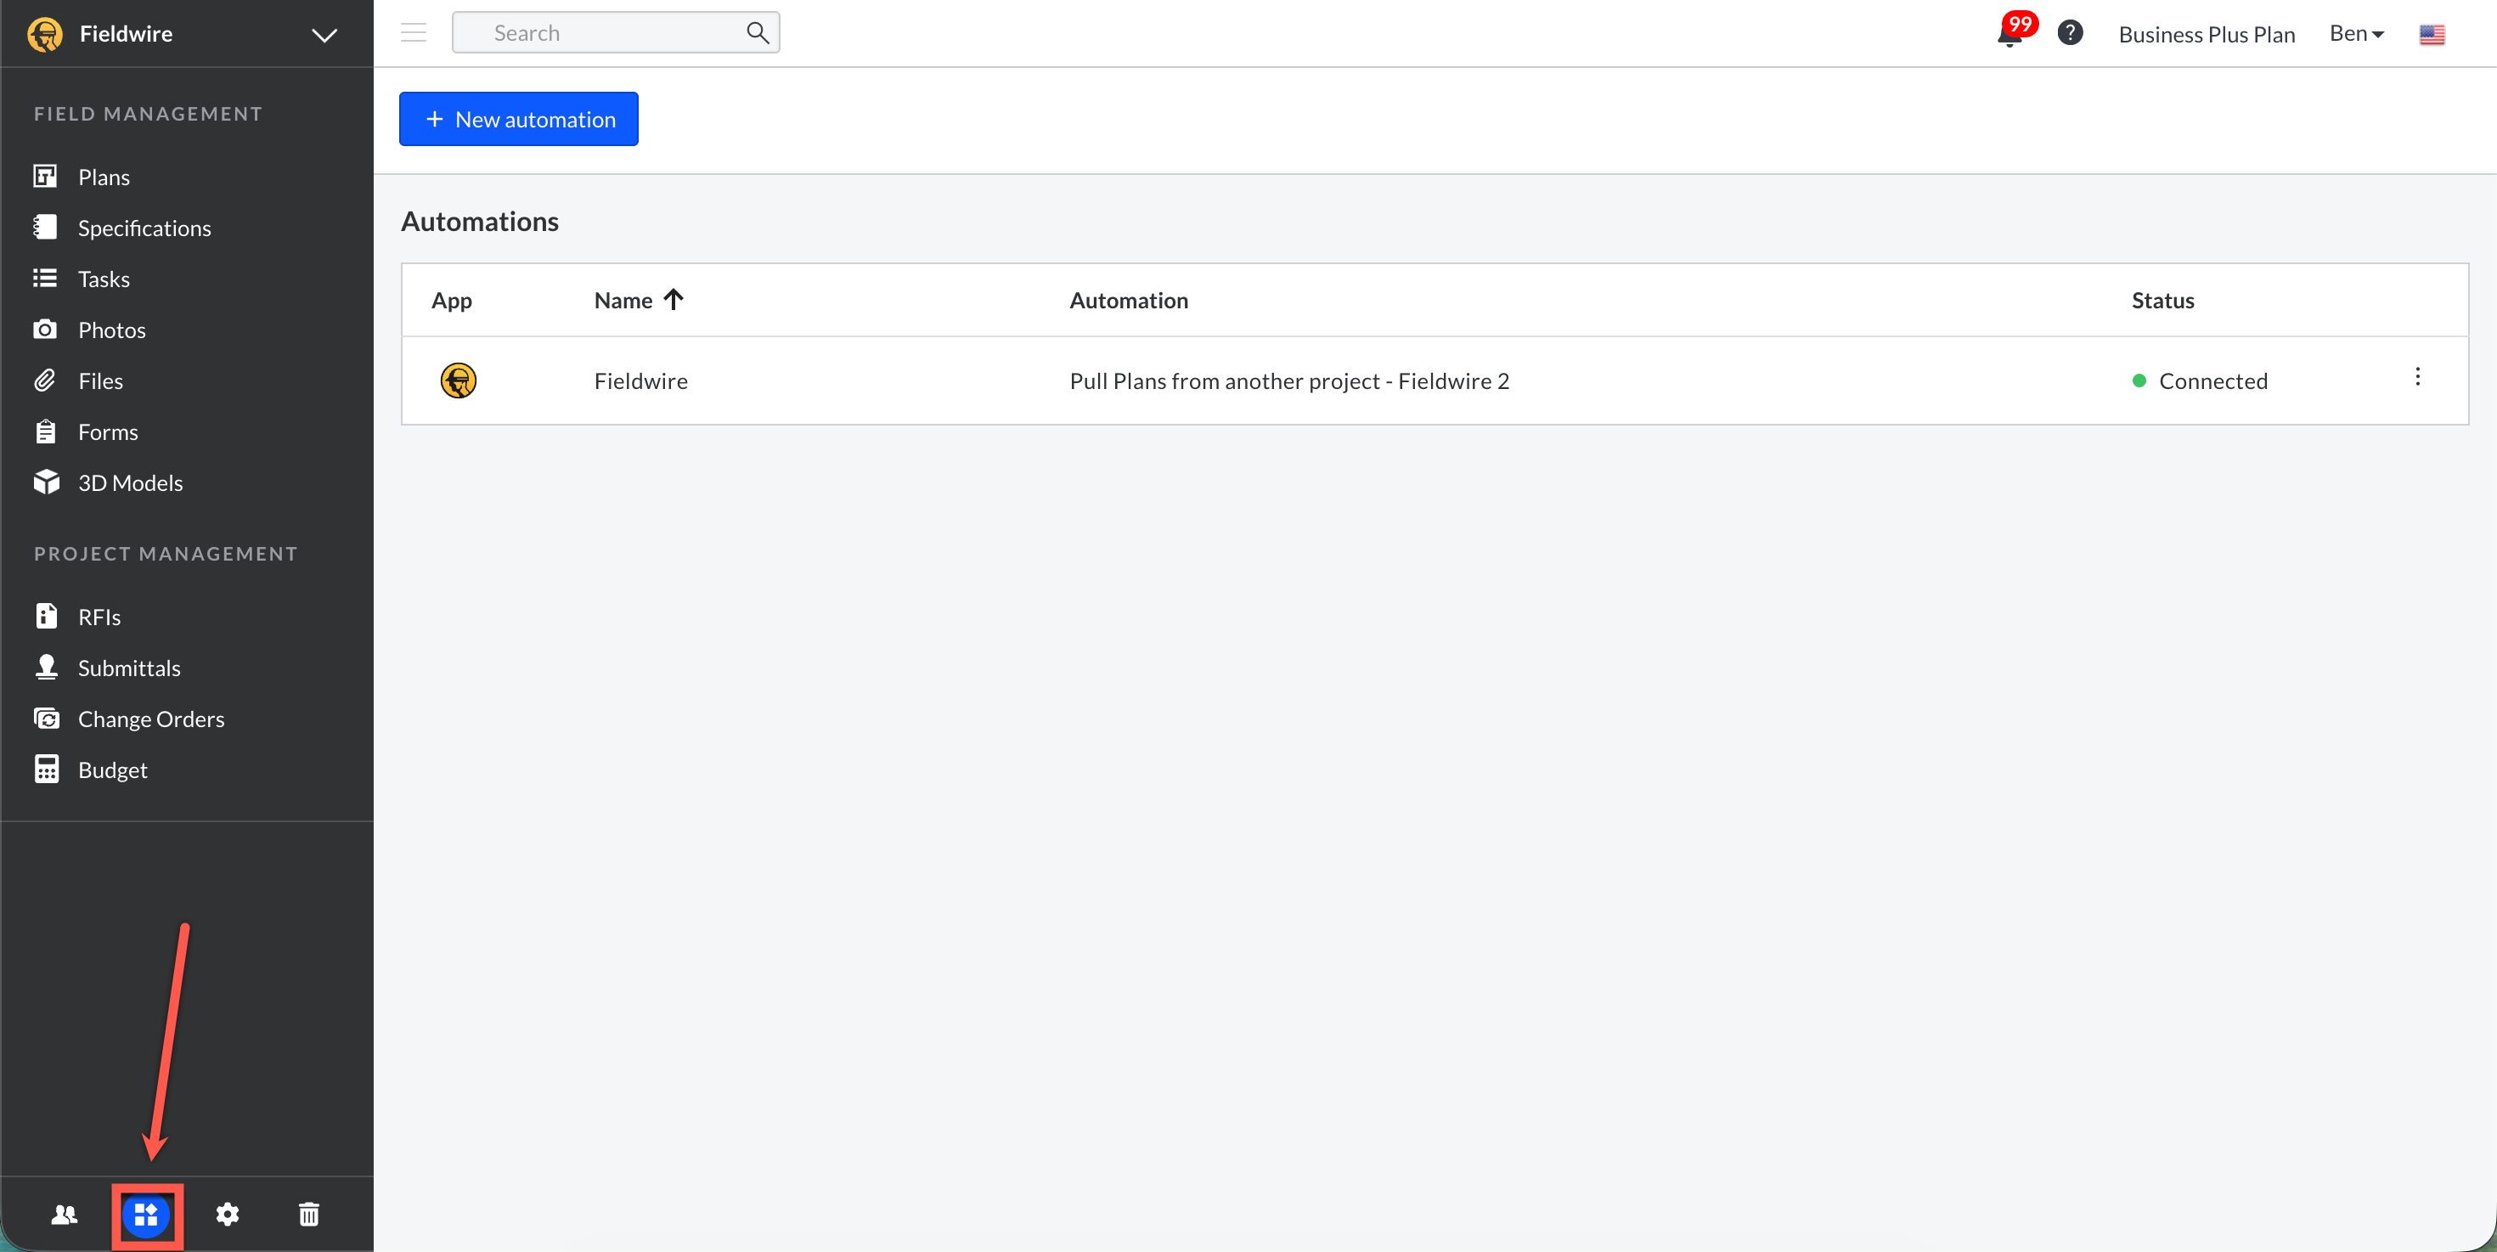Click the magnifying glass search icon
2497x1252 pixels.
(758, 33)
